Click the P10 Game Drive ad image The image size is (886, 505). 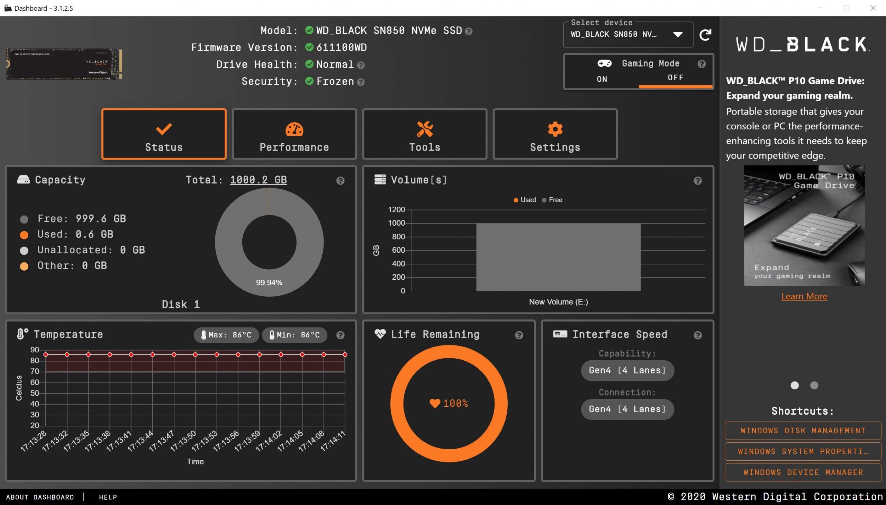click(804, 225)
